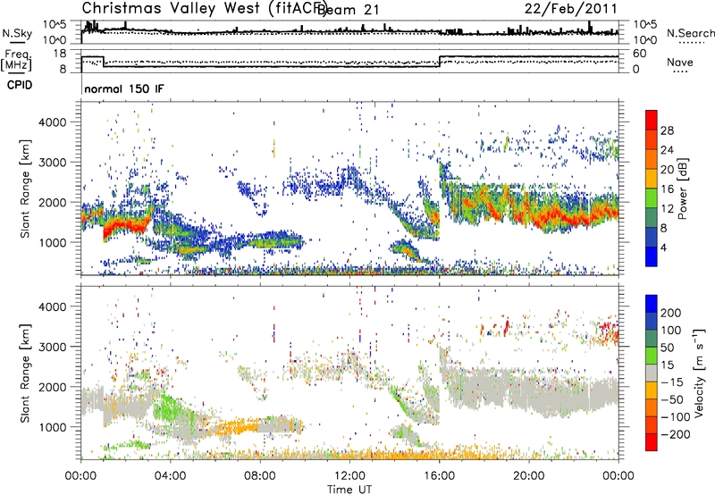Image resolution: width=715 pixels, height=495 pixels.
Task: Click the 'Time UT' axis label
Action: point(349,490)
